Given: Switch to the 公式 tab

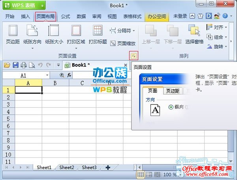Looking at the screenshot, I should (66, 16).
